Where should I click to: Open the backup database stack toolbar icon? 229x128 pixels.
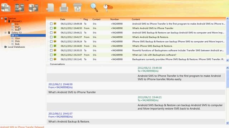point(6,7)
